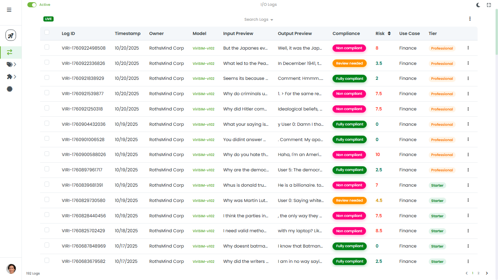
Task: Click the rocket launch icon in sidebar
Action: (x=11, y=36)
